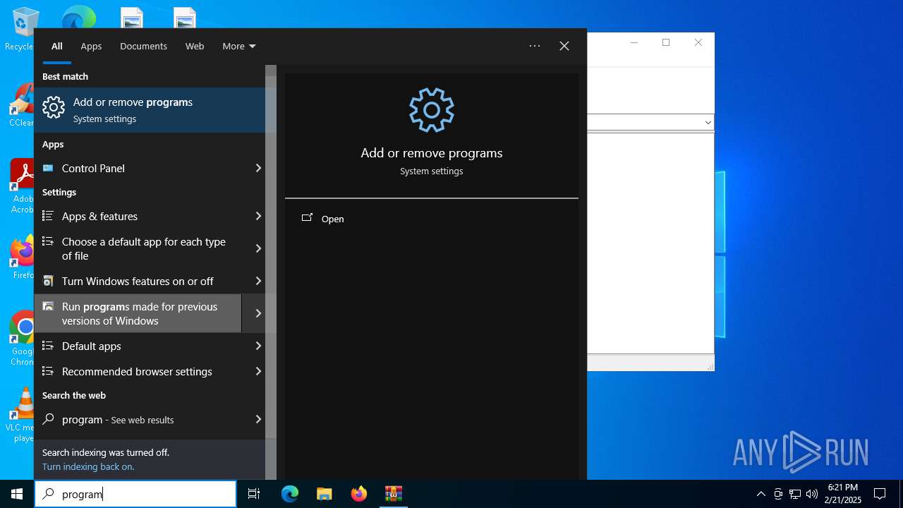Viewport: 903px width, 508px height.
Task: Click Recommended browser settings icon
Action: click(48, 371)
